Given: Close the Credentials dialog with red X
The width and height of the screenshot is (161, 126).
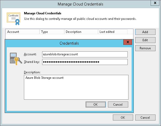Looking at the screenshot, I should point(127,43).
